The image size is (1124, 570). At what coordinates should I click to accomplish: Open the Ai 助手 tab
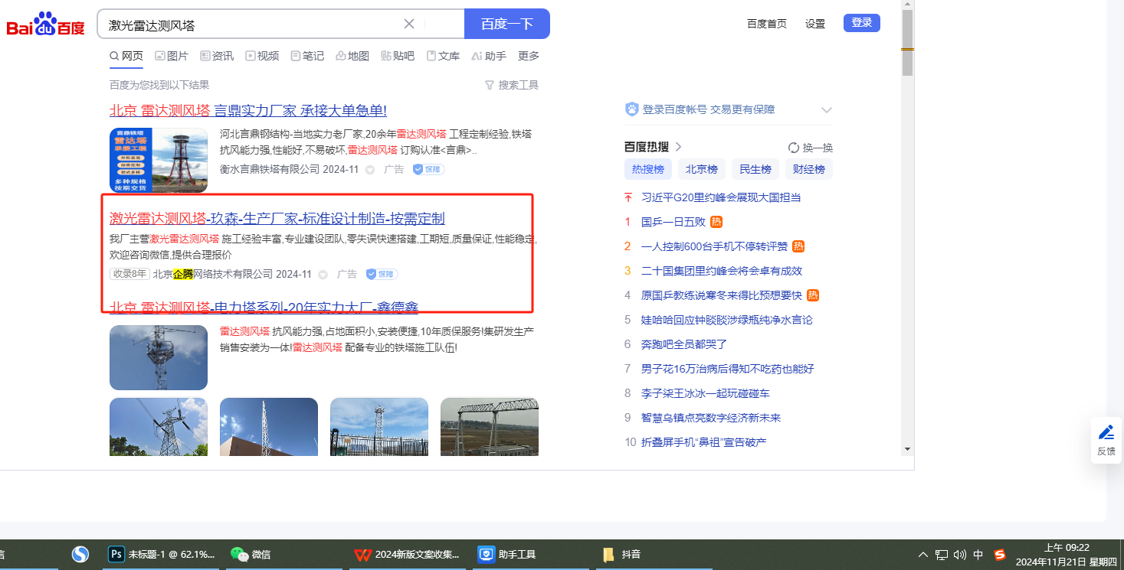[489, 56]
